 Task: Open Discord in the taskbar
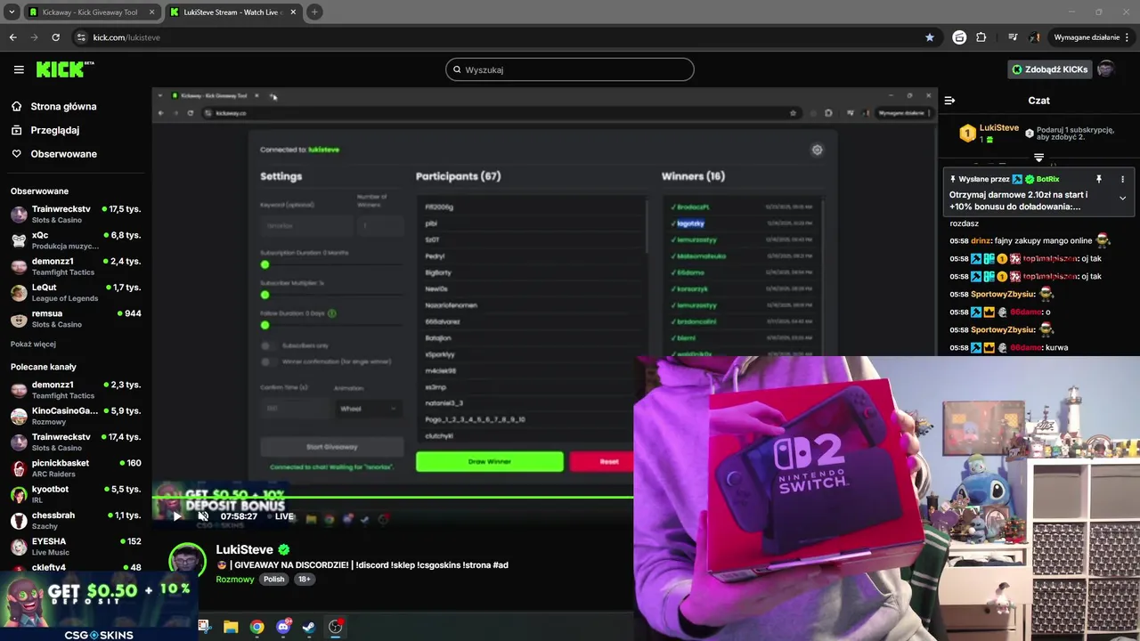283,627
